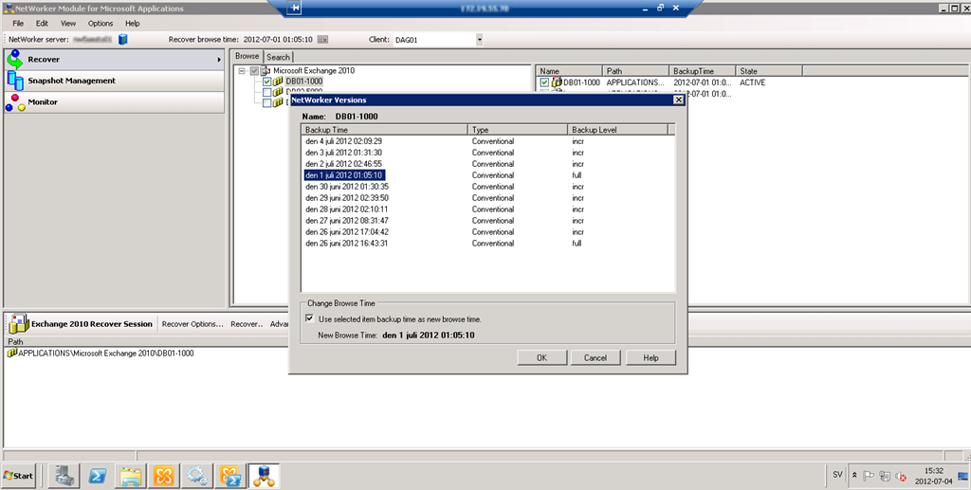Click Help button in NetWorker Versions dialog
971x490 pixels.
650,357
